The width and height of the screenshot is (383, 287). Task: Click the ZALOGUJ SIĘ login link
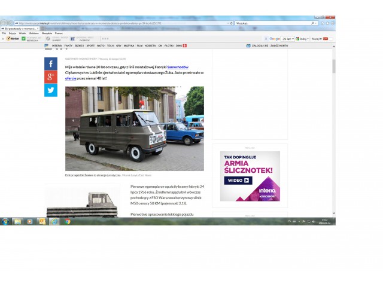[x=259, y=45]
